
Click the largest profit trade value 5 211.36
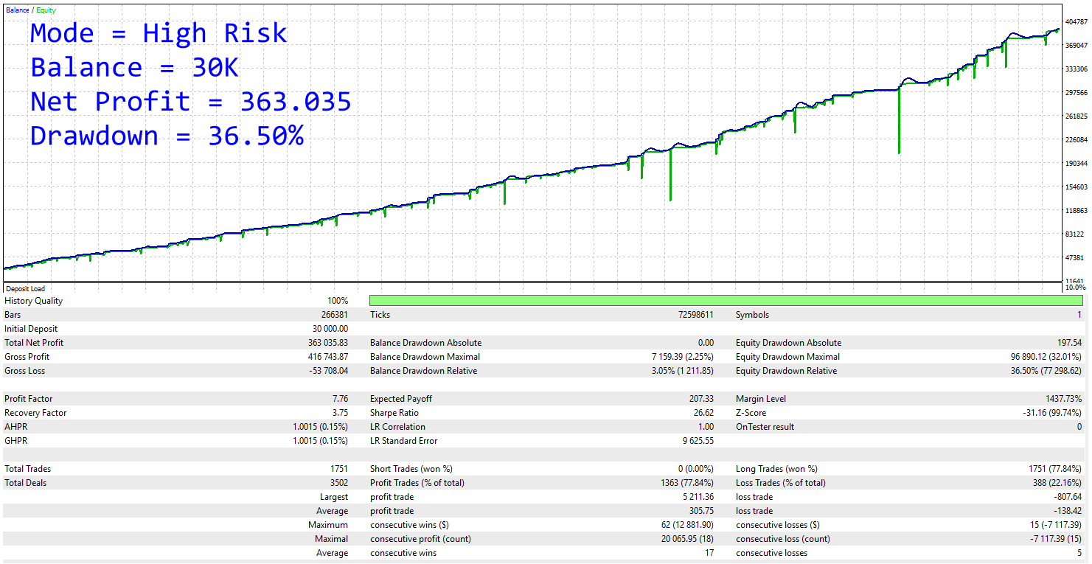(x=699, y=497)
